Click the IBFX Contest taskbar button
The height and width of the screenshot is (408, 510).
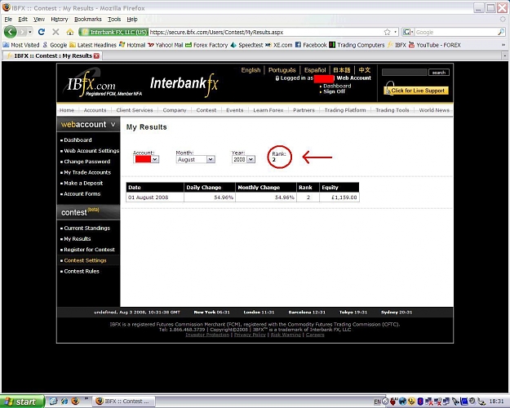point(123,401)
